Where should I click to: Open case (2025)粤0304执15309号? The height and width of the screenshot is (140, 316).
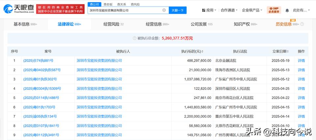coord(42,89)
